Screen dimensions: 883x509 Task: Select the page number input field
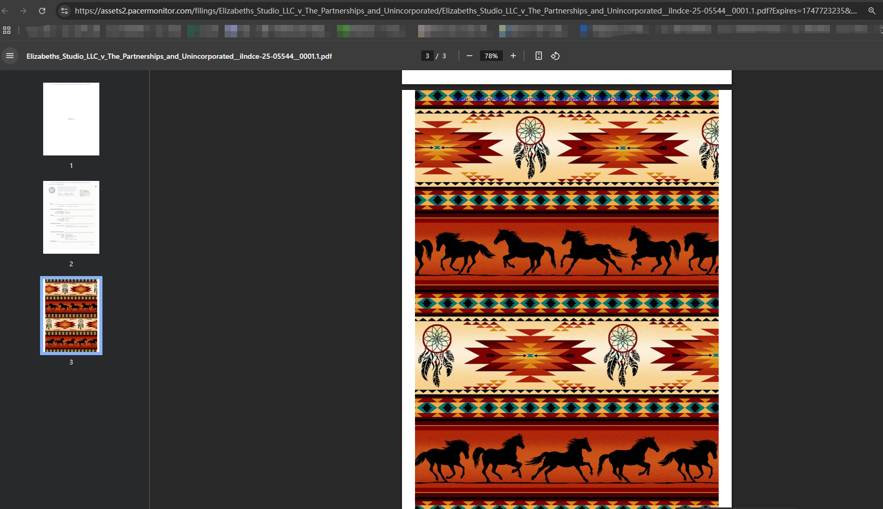pos(427,56)
